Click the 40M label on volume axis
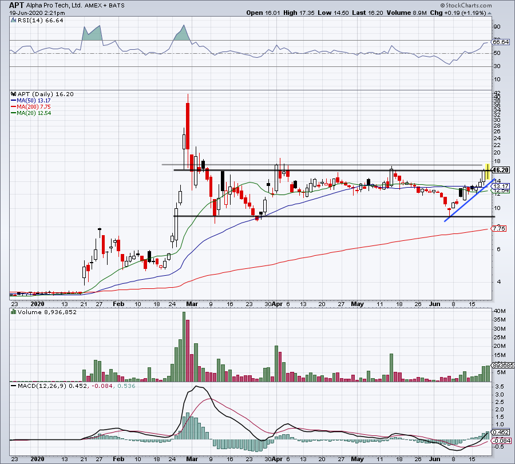This screenshot has height=464, width=515. click(499, 311)
